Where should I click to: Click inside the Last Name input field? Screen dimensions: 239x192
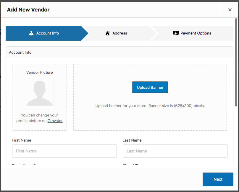[x=175, y=151]
